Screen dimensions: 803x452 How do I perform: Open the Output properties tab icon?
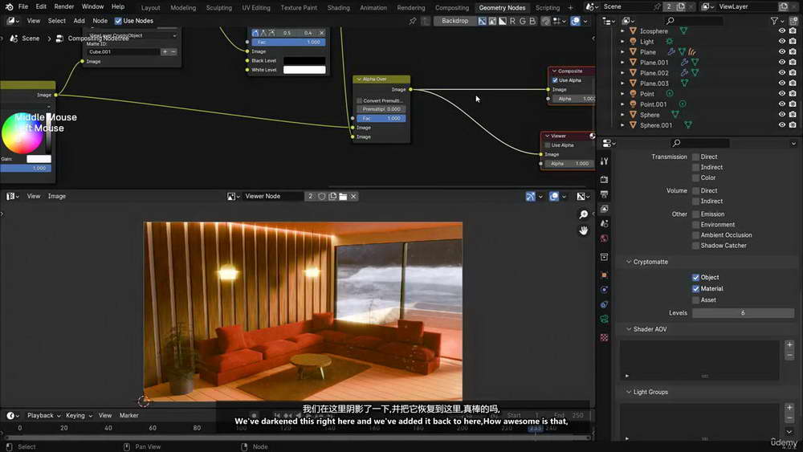tap(605, 194)
